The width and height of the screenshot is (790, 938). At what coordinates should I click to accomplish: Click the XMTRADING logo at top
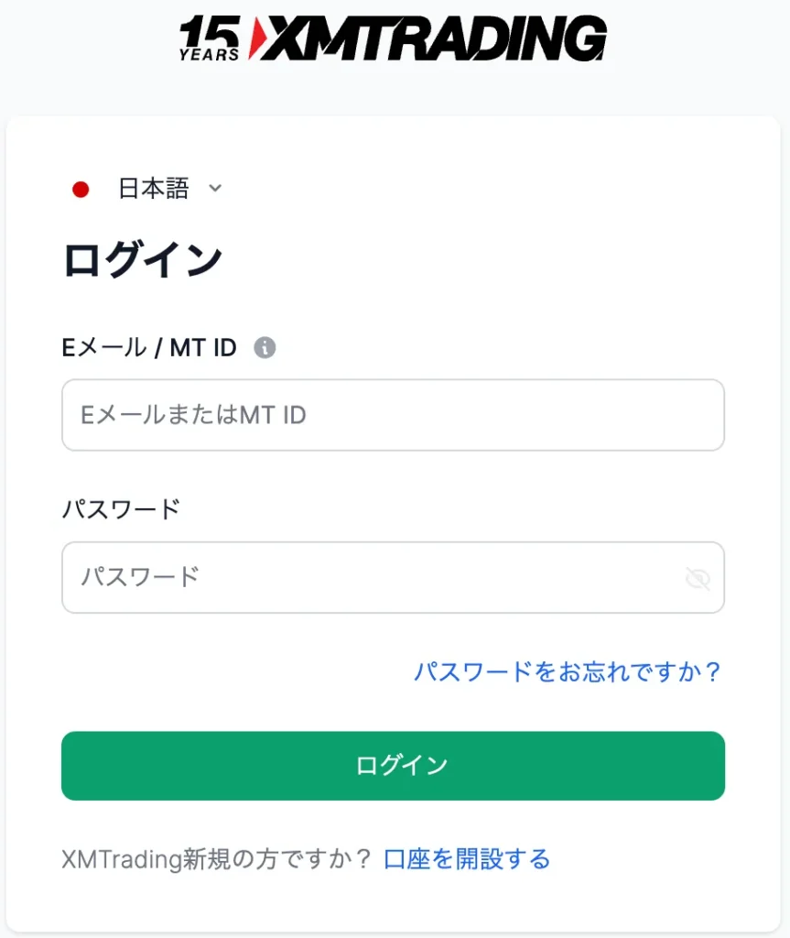(x=394, y=38)
